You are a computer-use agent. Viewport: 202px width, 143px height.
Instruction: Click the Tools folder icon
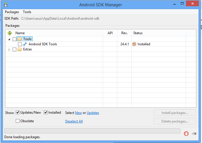(19, 39)
